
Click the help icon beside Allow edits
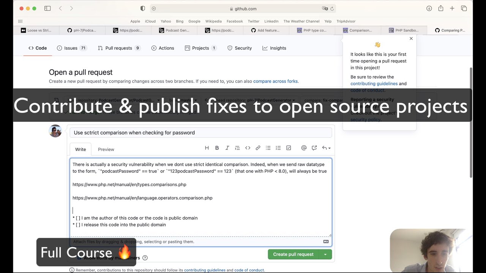[145, 258]
